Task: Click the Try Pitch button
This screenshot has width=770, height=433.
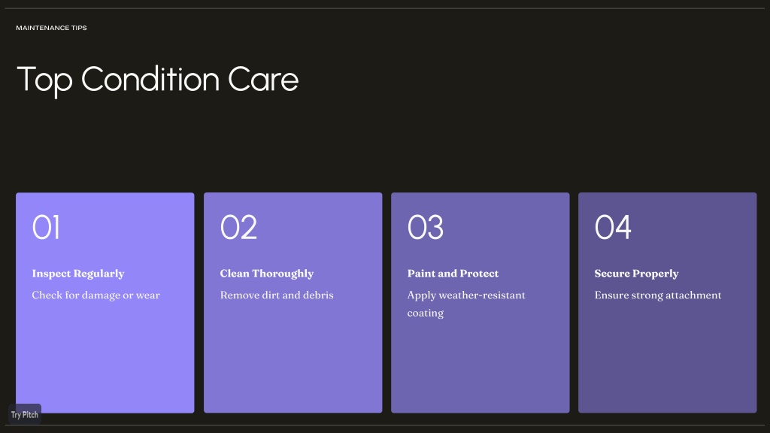Action: [25, 414]
